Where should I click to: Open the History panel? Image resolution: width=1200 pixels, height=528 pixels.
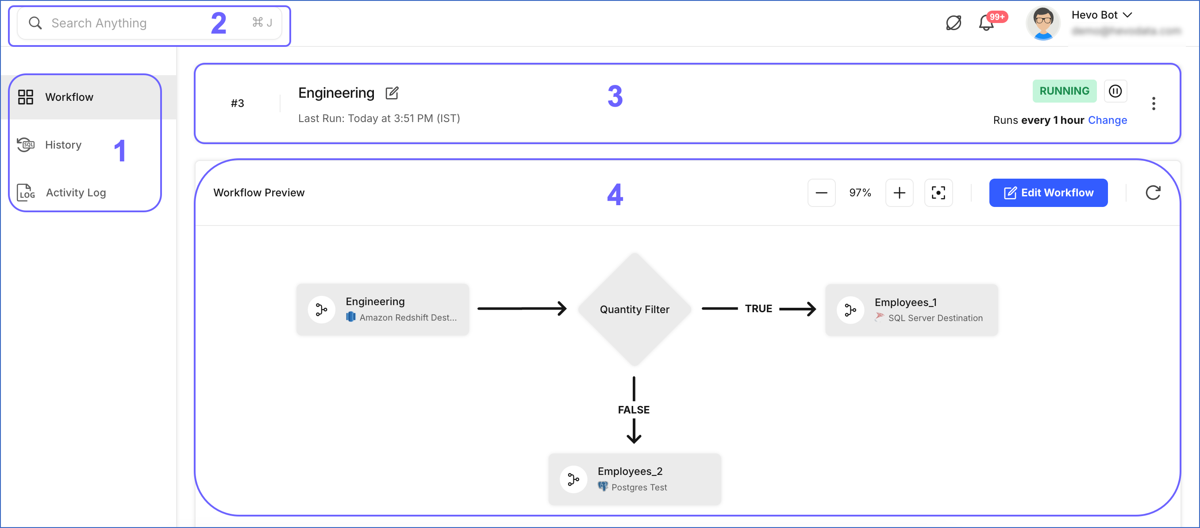click(63, 145)
